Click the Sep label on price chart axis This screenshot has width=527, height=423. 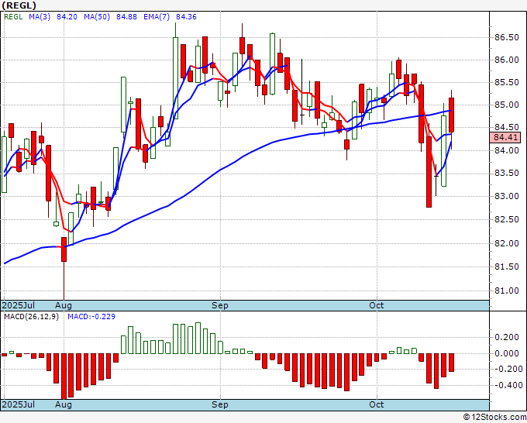coord(220,305)
